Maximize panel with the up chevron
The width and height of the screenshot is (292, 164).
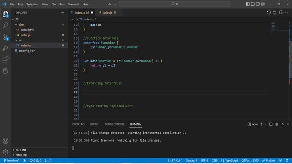282,124
